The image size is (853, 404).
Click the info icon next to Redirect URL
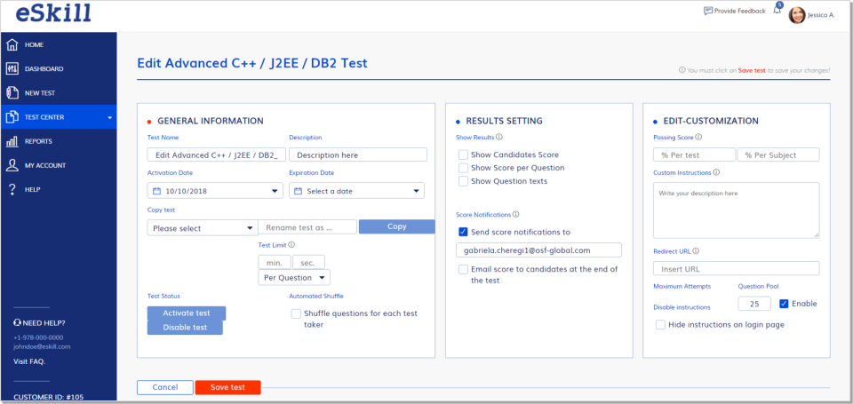696,251
